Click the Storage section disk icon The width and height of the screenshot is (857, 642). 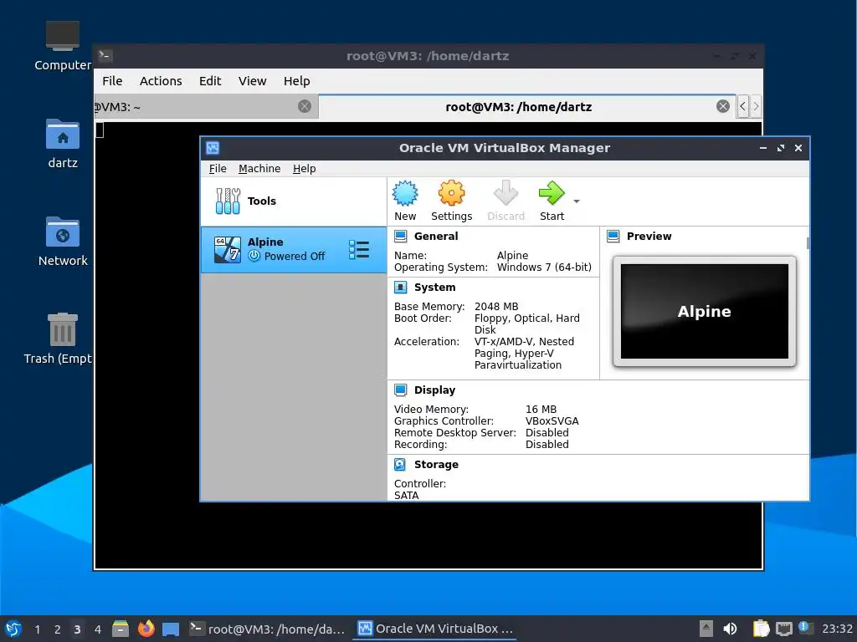[400, 465]
